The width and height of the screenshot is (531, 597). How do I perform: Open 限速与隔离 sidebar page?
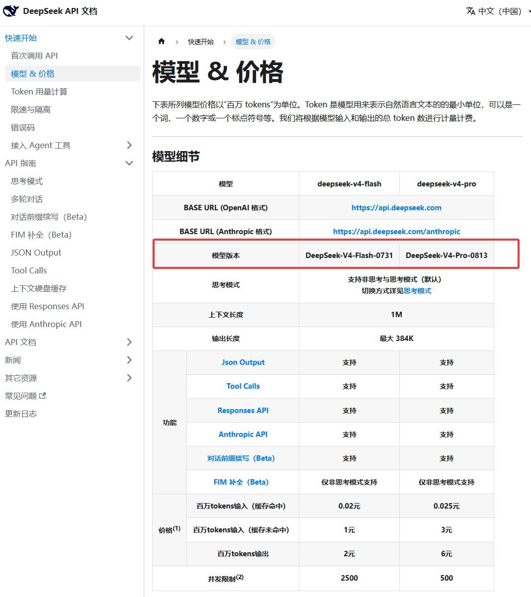(31, 109)
